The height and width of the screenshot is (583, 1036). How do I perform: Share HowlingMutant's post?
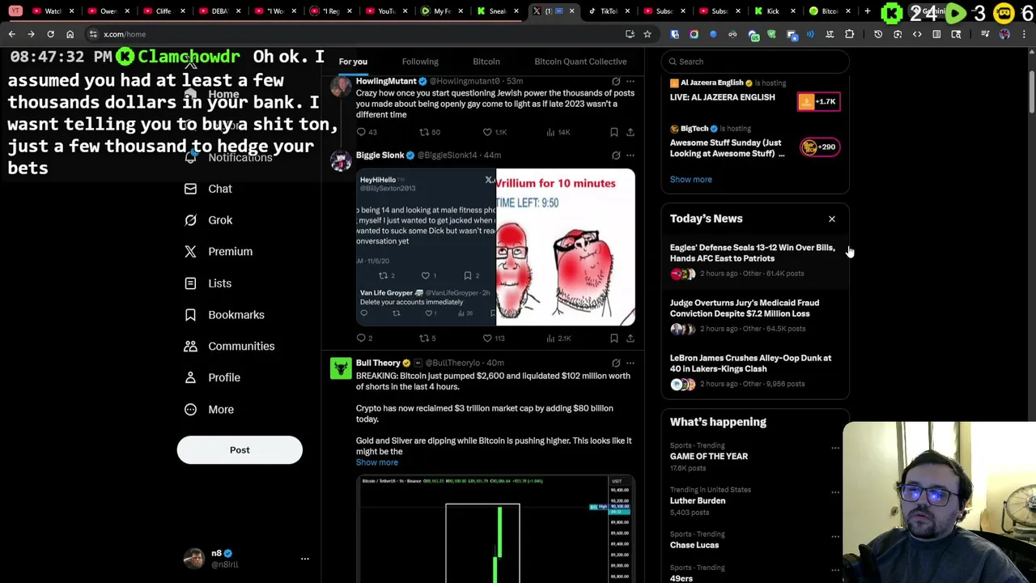[630, 132]
